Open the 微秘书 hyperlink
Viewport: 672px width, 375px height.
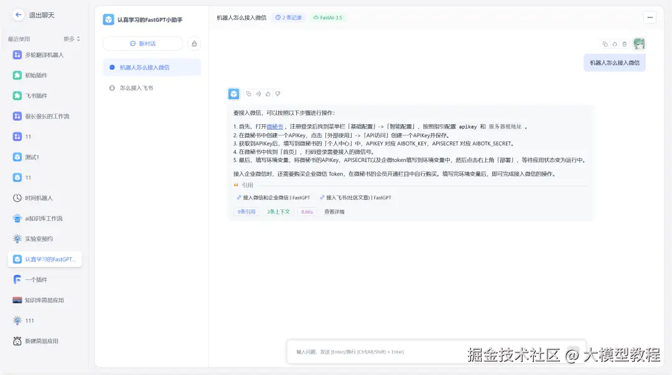[x=275, y=127]
